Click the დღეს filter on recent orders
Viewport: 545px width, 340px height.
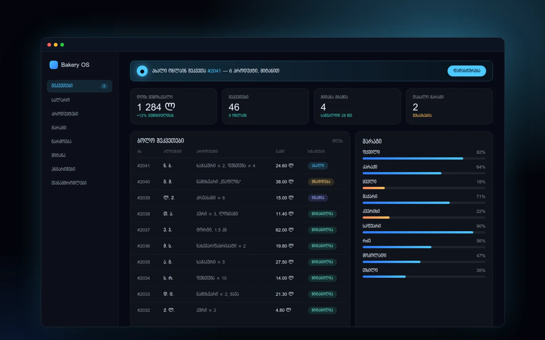338,141
